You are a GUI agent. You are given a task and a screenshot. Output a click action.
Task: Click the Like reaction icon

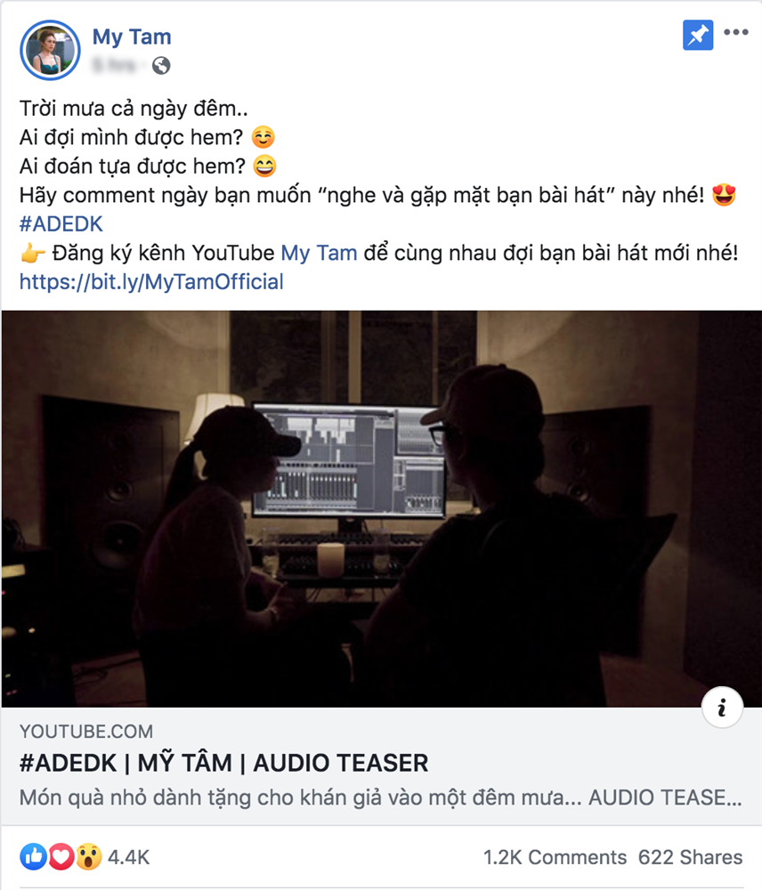coord(34,856)
